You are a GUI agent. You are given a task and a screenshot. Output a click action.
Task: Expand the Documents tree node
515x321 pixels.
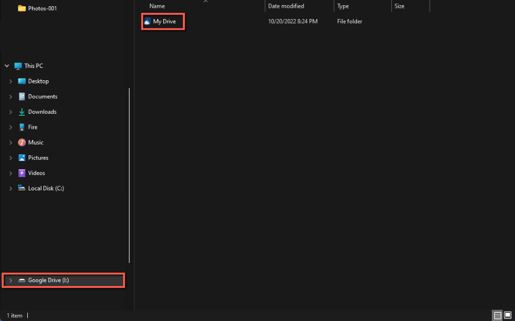[x=10, y=97]
